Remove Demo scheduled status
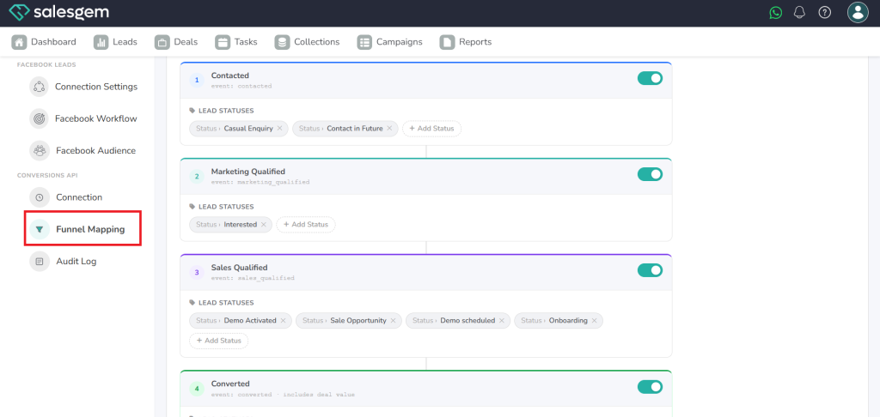This screenshot has height=417, width=880. tap(502, 321)
